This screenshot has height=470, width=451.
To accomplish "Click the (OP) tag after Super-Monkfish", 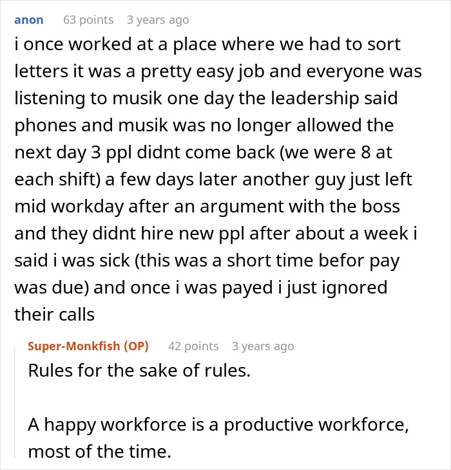I will [136, 346].
